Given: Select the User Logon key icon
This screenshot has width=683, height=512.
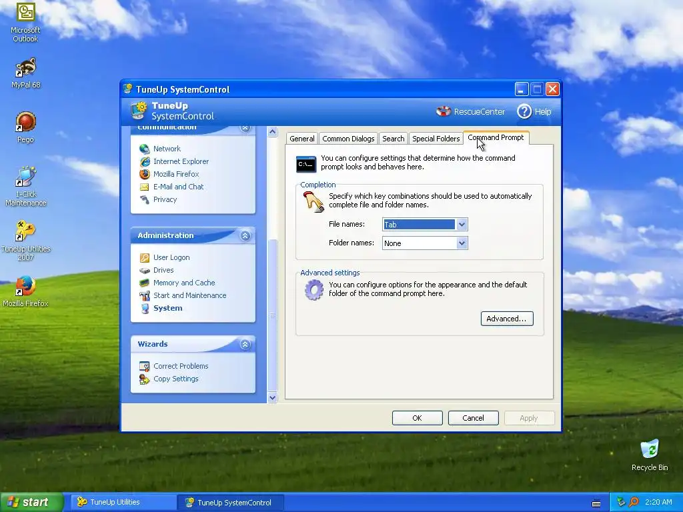Looking at the screenshot, I should click(x=145, y=258).
